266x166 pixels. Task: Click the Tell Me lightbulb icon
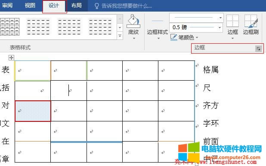96,6
